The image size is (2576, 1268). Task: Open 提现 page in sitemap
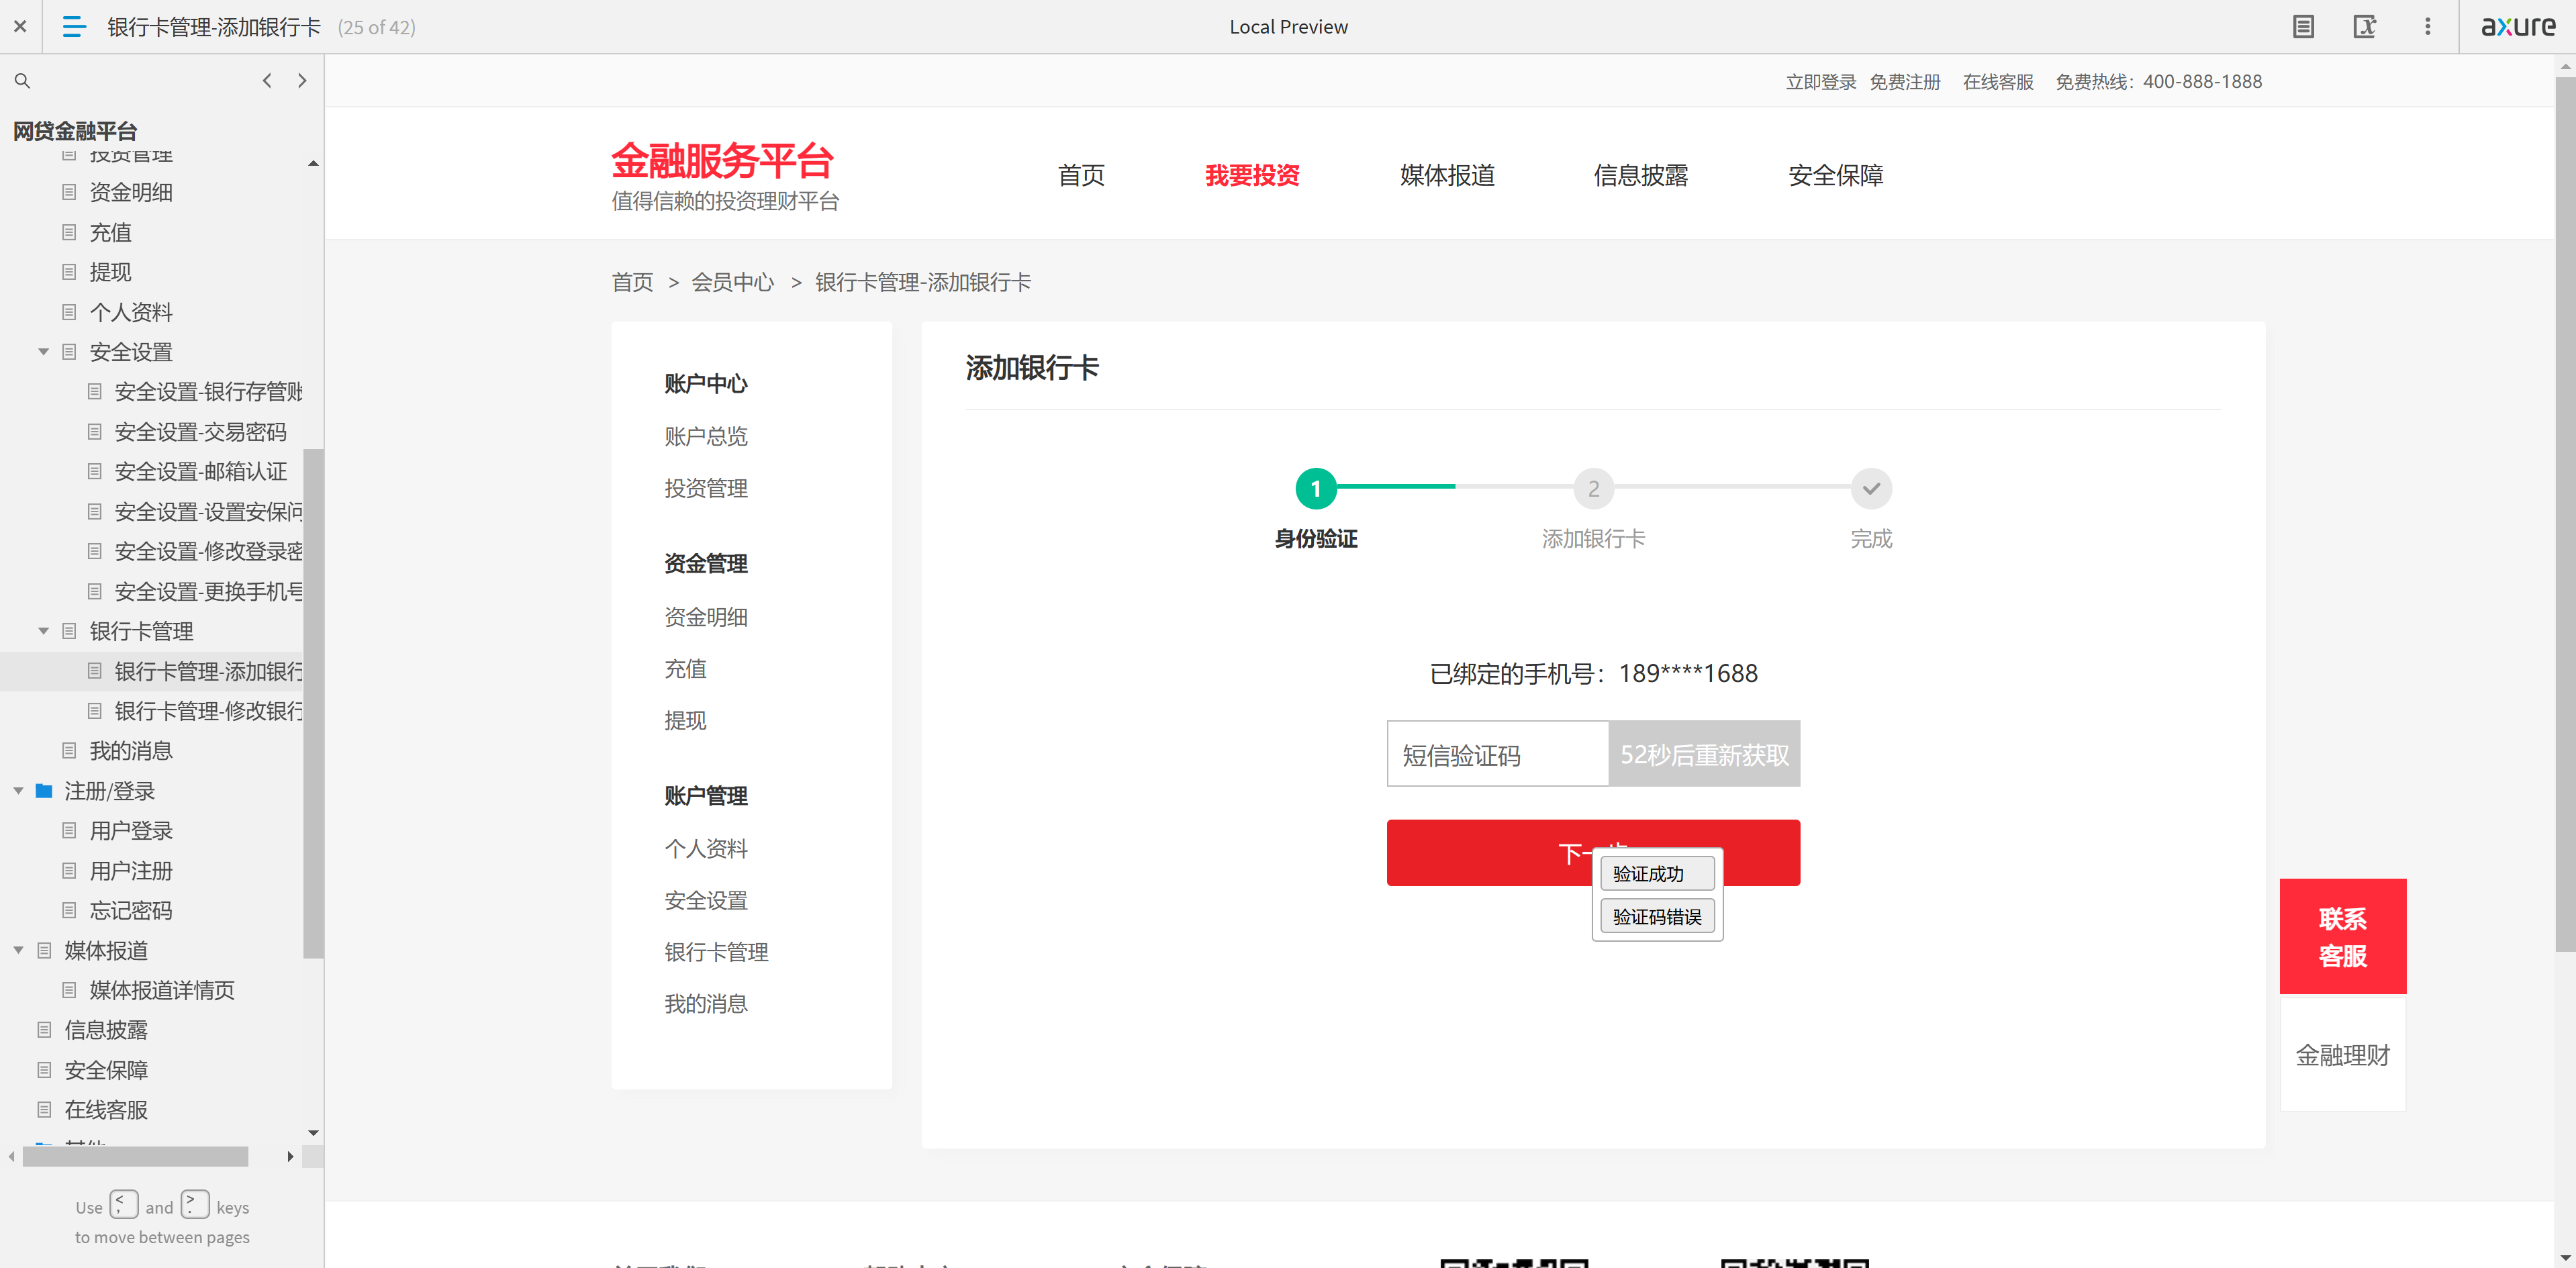click(110, 272)
